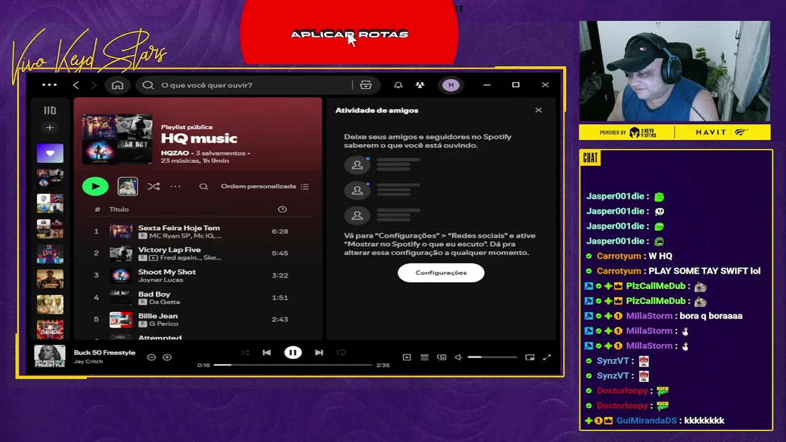This screenshot has width=786, height=442.
Task: Close the 'Atividade de amigos' panel
Action: click(539, 110)
